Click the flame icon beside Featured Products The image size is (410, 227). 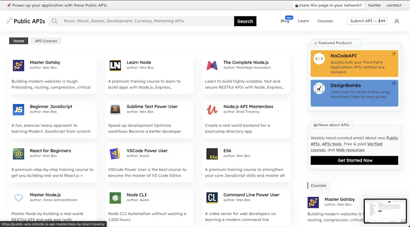pos(316,43)
